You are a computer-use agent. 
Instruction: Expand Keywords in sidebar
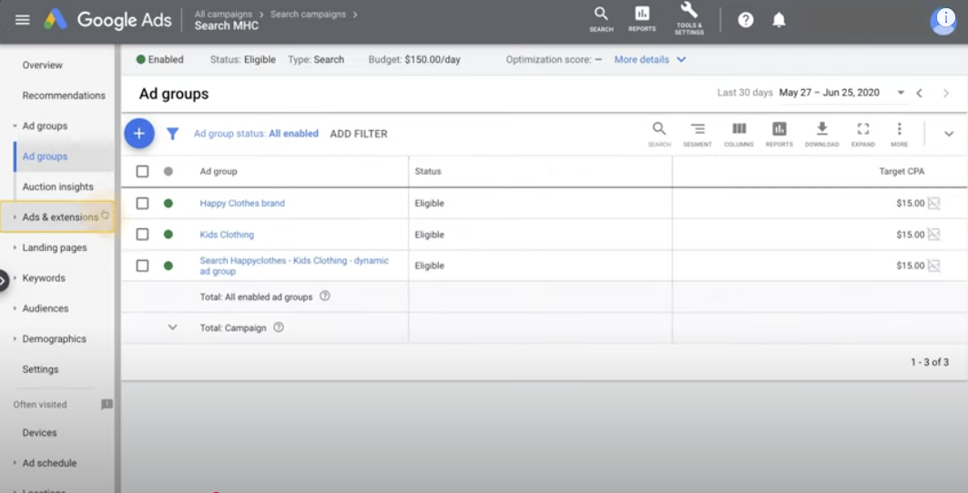coord(15,277)
